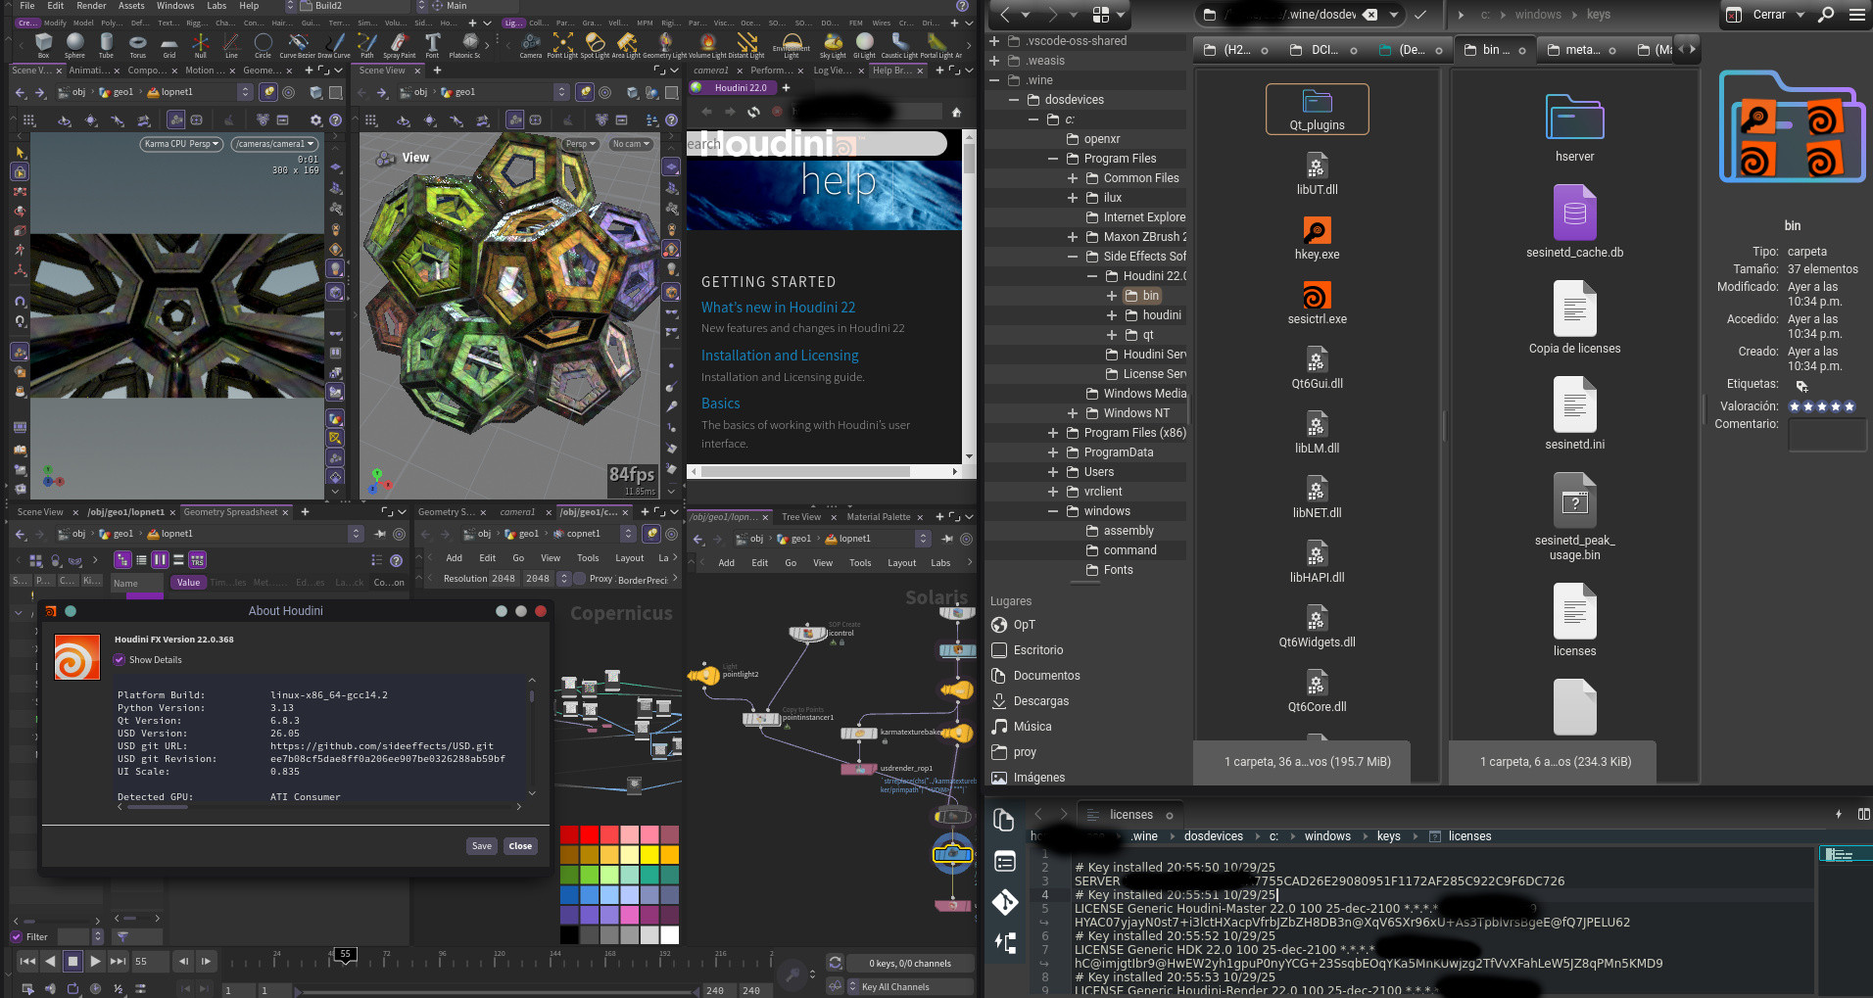Switch to the Tree View tab

801,517
